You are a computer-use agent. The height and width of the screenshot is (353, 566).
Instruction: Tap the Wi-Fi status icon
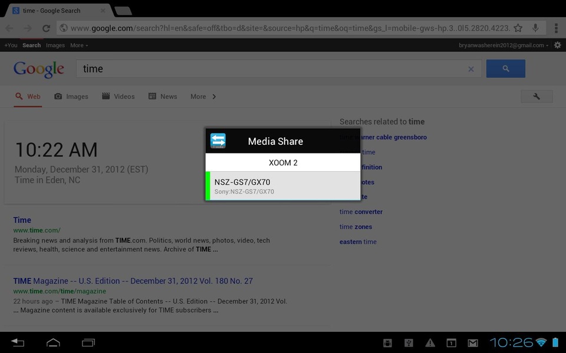tap(541, 342)
